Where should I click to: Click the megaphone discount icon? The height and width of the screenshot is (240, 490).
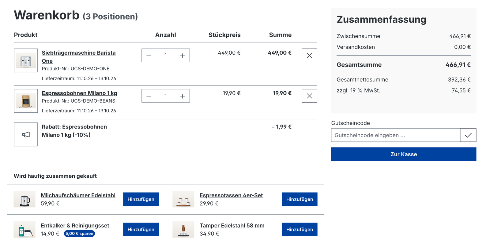[26, 135]
